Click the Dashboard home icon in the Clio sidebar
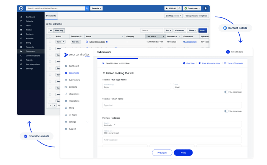The width and height of the screenshot is (267, 165). (21, 17)
